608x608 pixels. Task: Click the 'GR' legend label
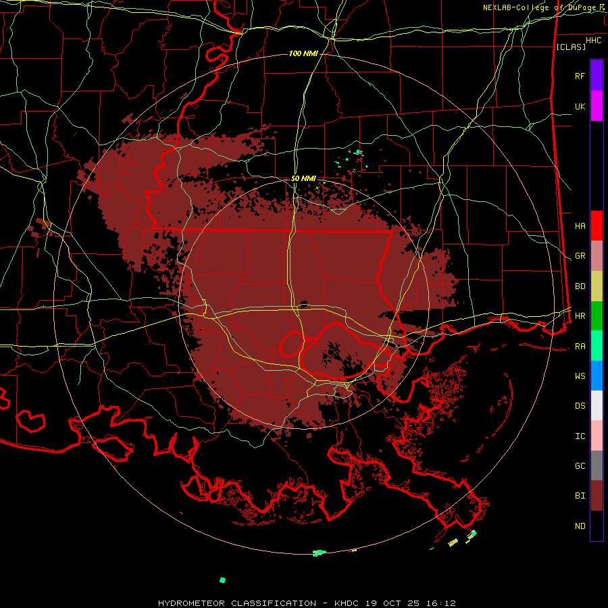(x=580, y=256)
